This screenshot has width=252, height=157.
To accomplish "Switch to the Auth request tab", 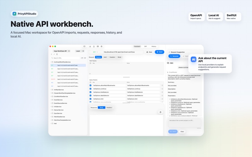I will pos(105,57).
